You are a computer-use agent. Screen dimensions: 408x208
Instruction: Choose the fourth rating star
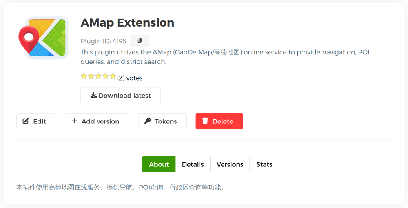pos(106,76)
